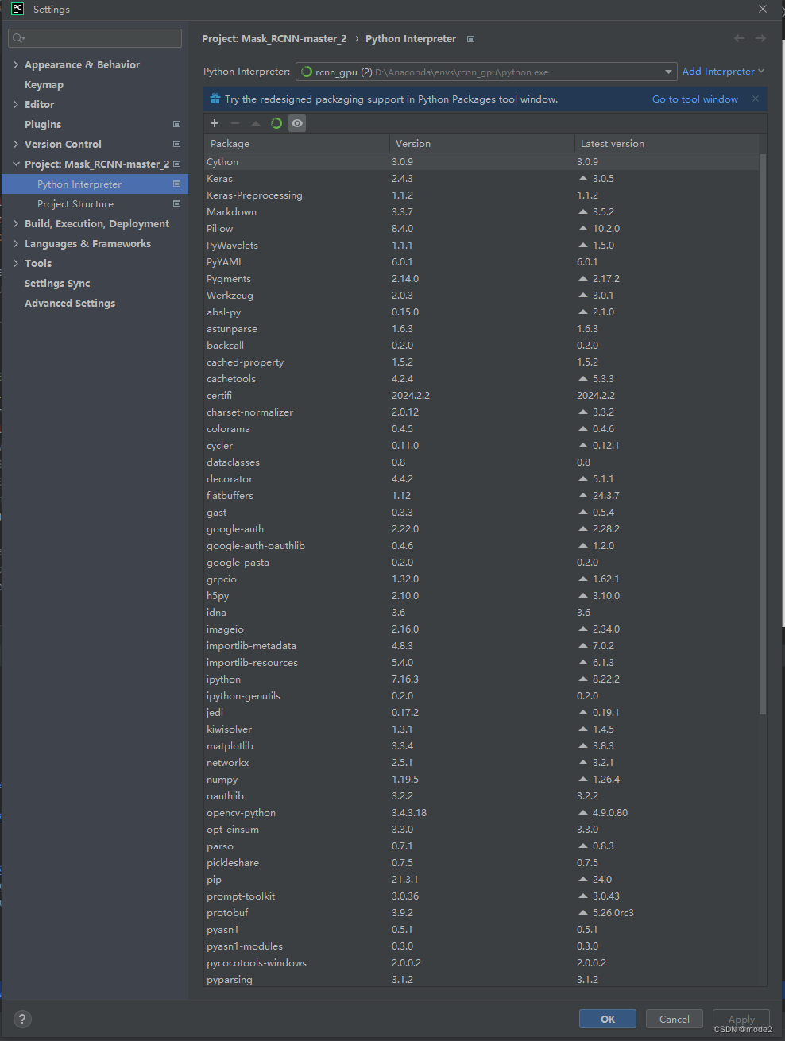Click the install package plus icon
The image size is (785, 1041).
(x=215, y=123)
